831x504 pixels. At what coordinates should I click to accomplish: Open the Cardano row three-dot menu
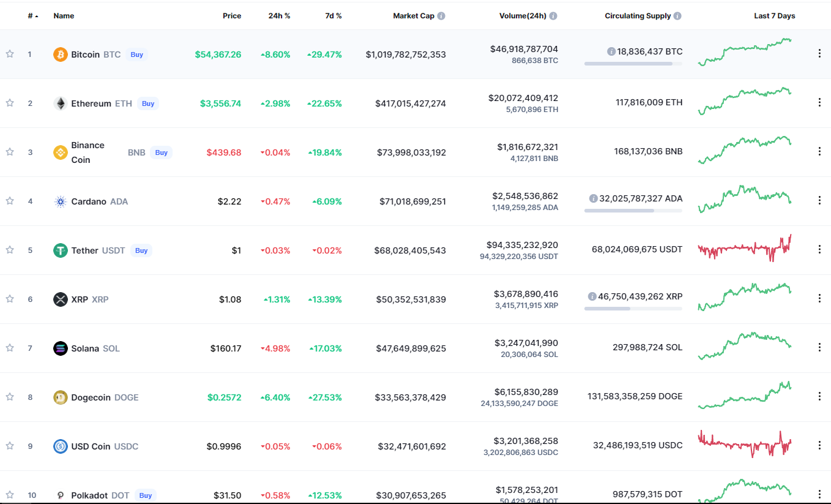819,200
